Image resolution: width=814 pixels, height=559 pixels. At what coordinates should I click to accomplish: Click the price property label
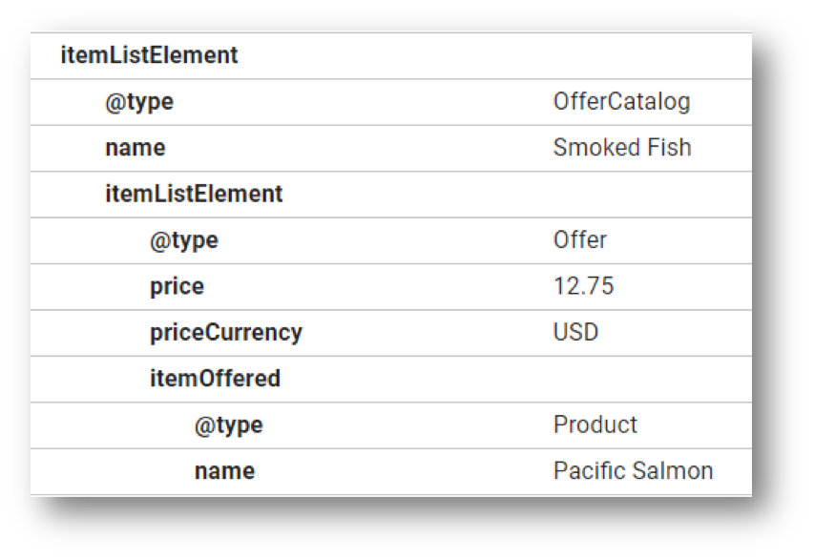[177, 286]
